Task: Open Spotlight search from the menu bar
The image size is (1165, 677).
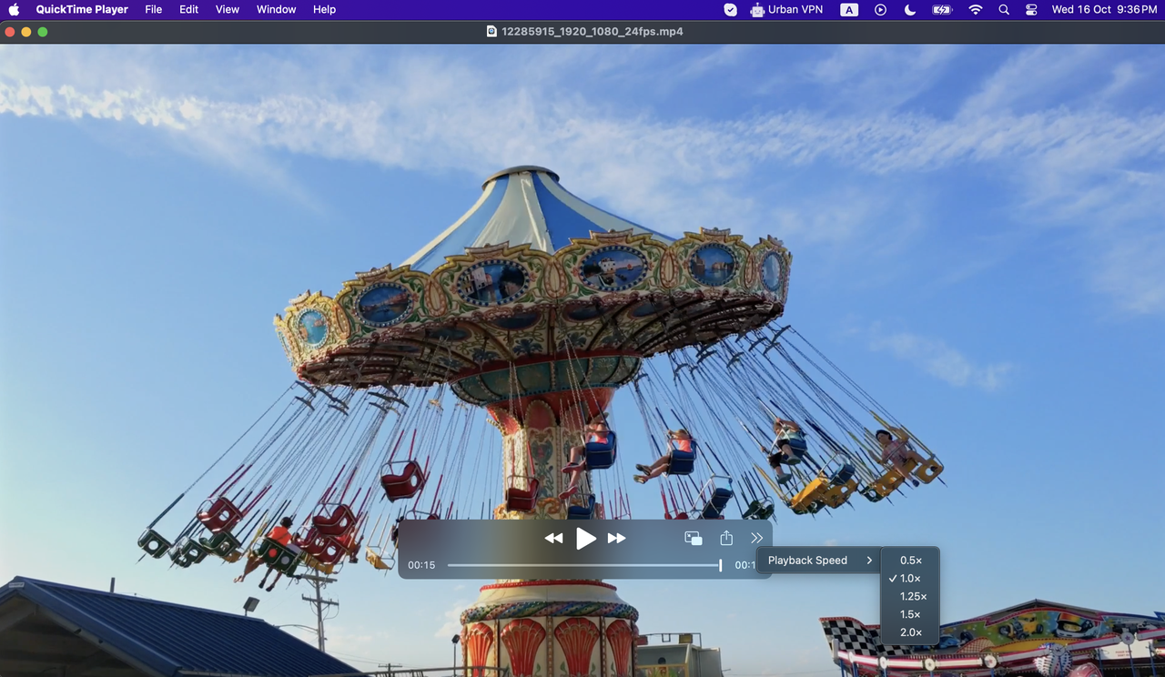Action: [x=1003, y=10]
